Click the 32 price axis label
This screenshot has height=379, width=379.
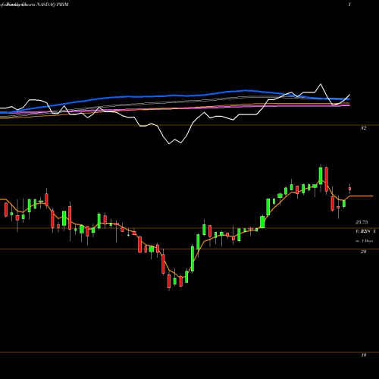tap(363, 128)
